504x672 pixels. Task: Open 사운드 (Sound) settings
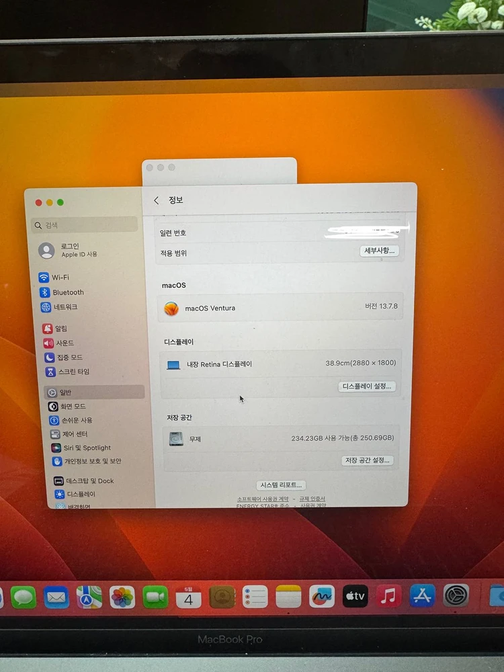coord(58,343)
